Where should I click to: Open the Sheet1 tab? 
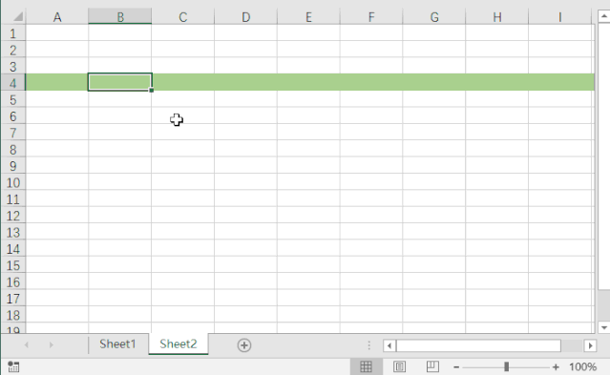pyautogui.click(x=117, y=344)
